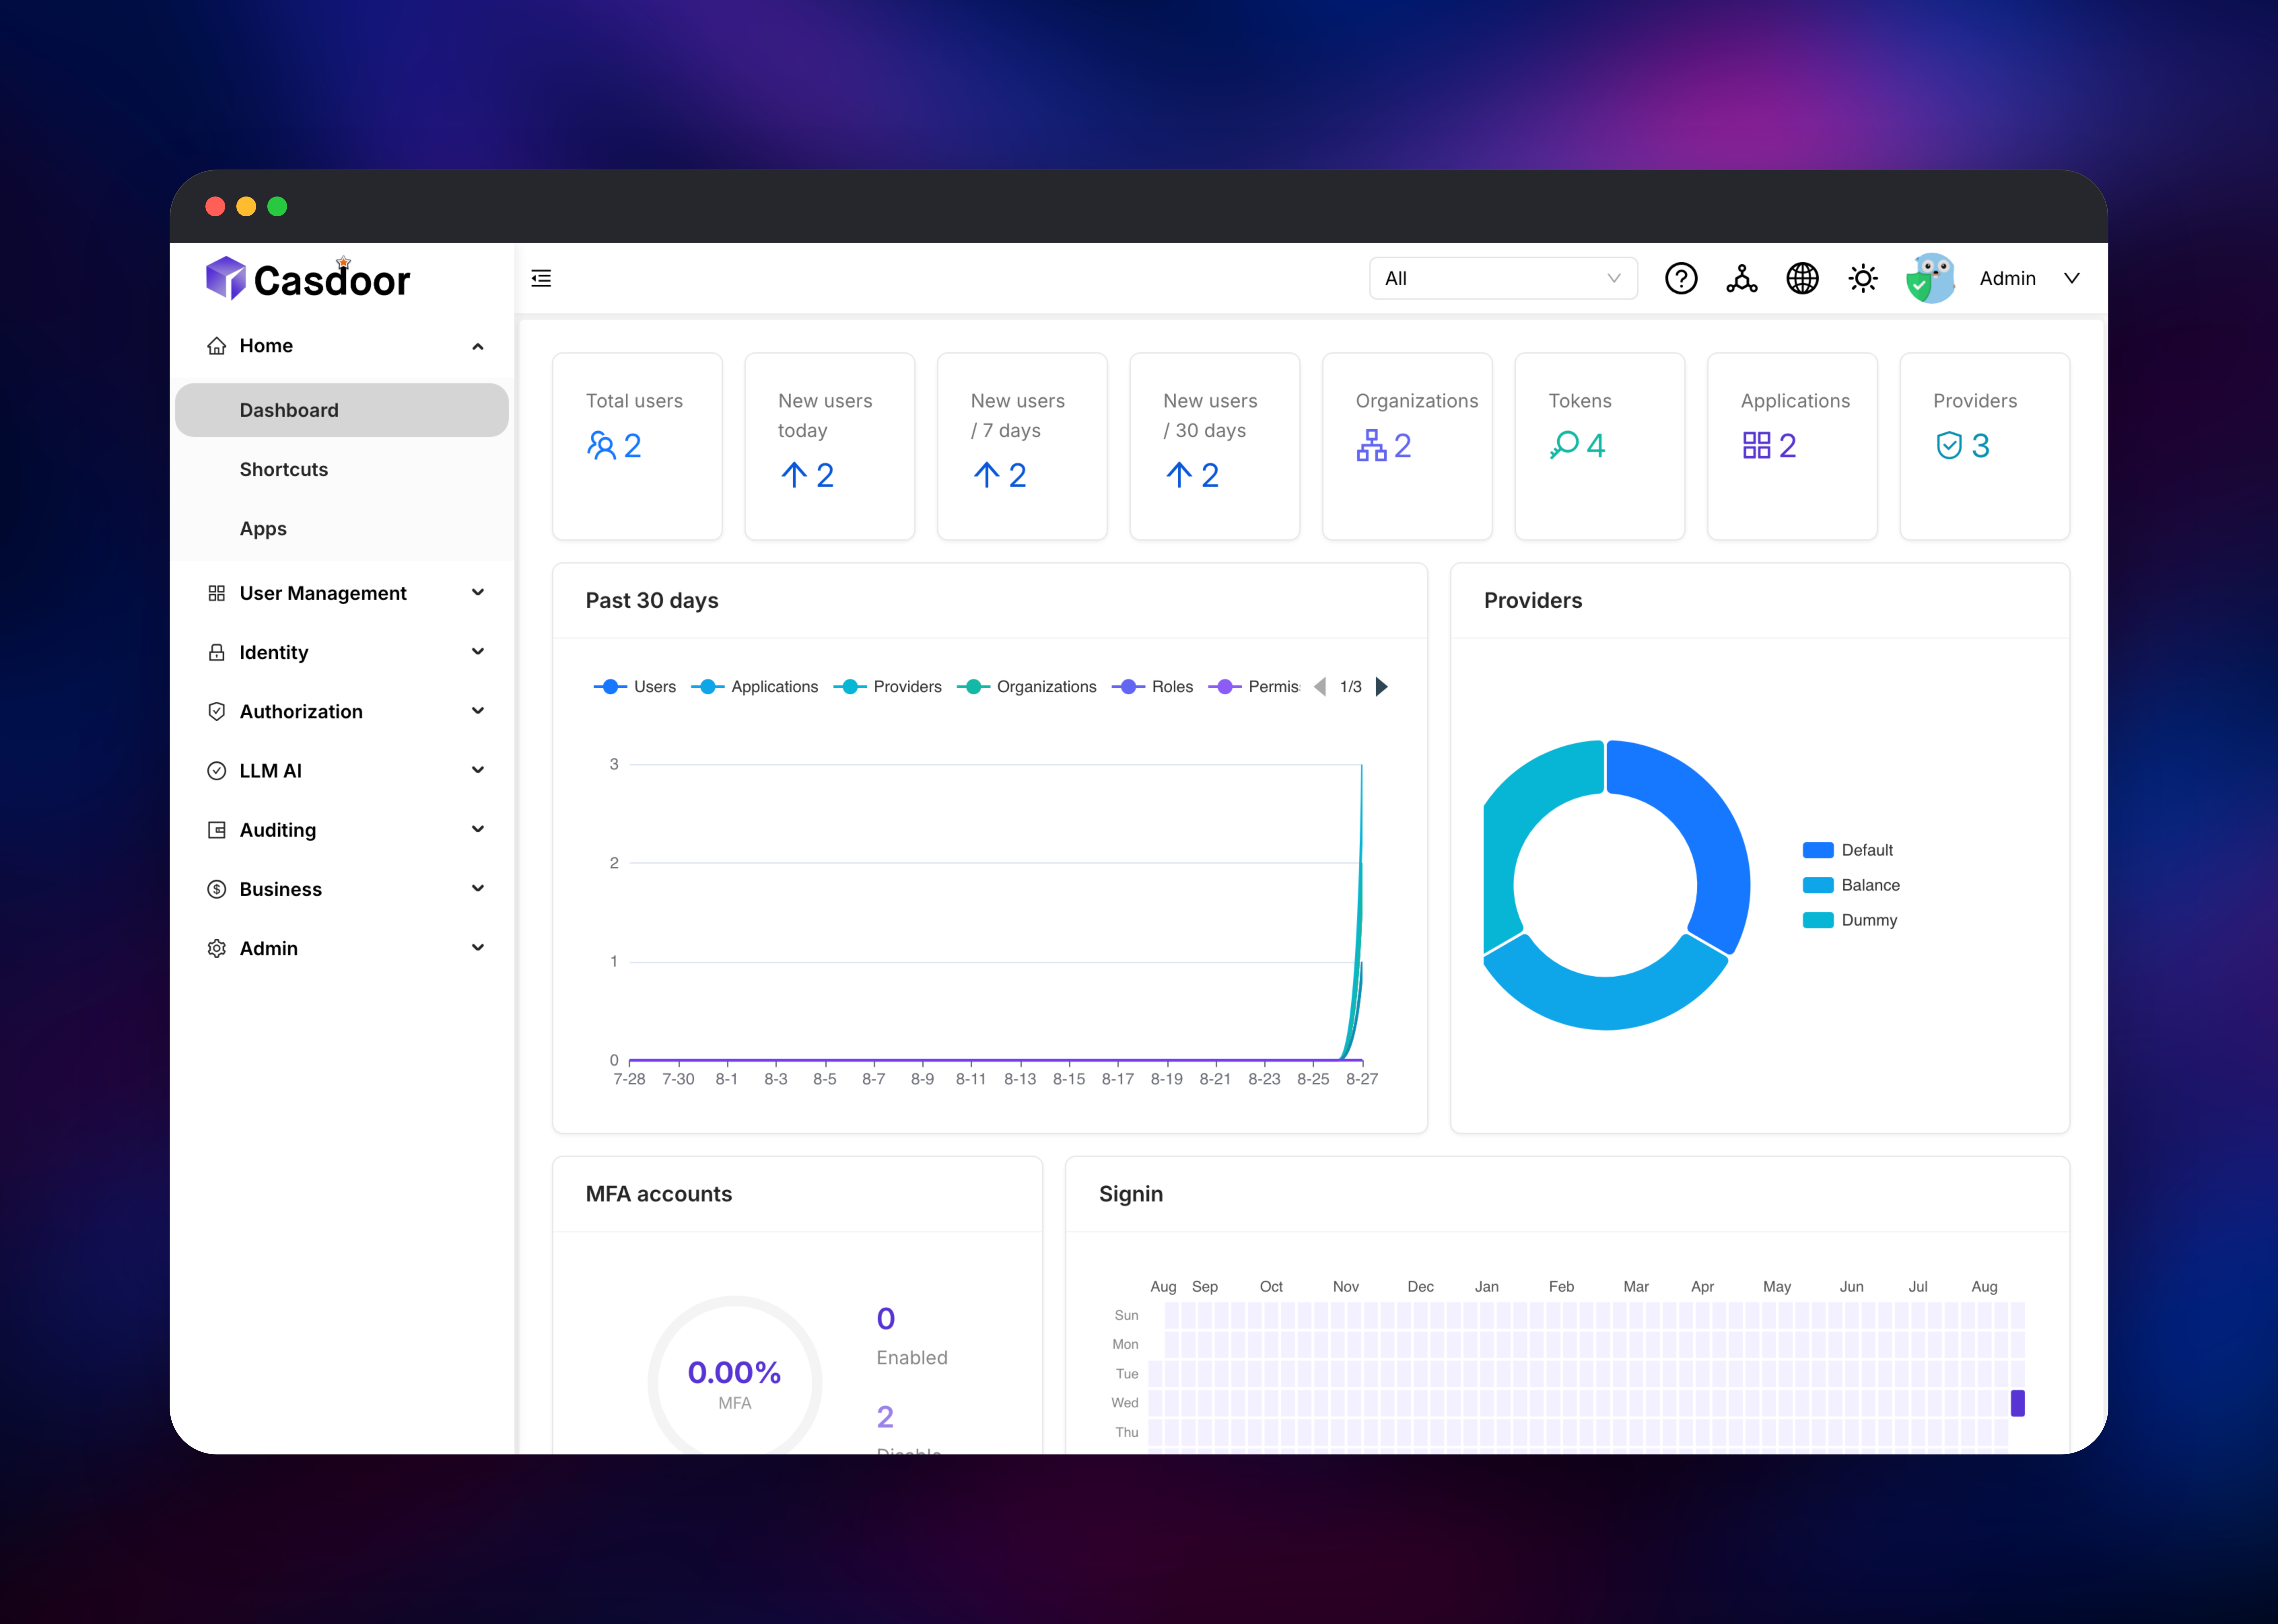The height and width of the screenshot is (1624, 2278).
Task: Click the Auditing wallet icon
Action: (x=216, y=830)
